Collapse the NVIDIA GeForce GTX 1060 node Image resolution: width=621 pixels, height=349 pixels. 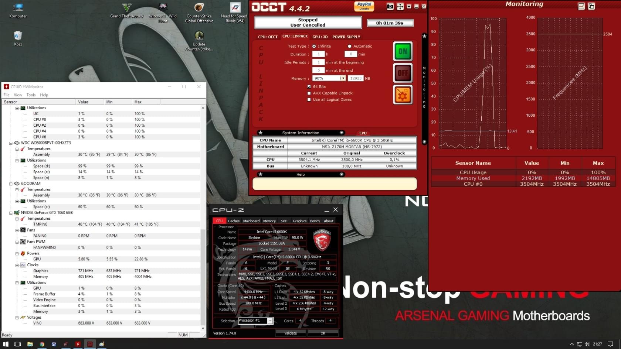(11, 213)
